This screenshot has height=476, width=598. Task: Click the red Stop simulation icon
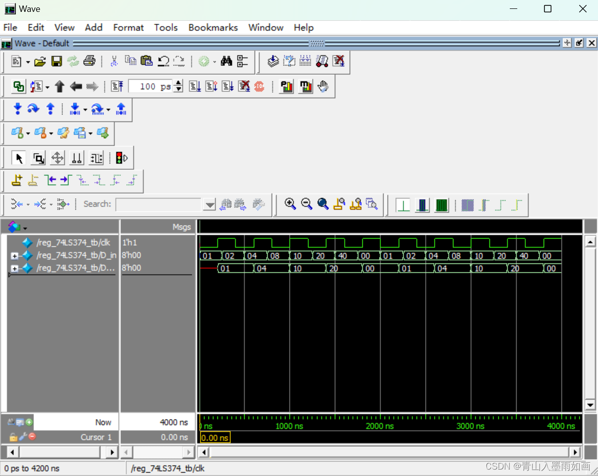coord(259,87)
